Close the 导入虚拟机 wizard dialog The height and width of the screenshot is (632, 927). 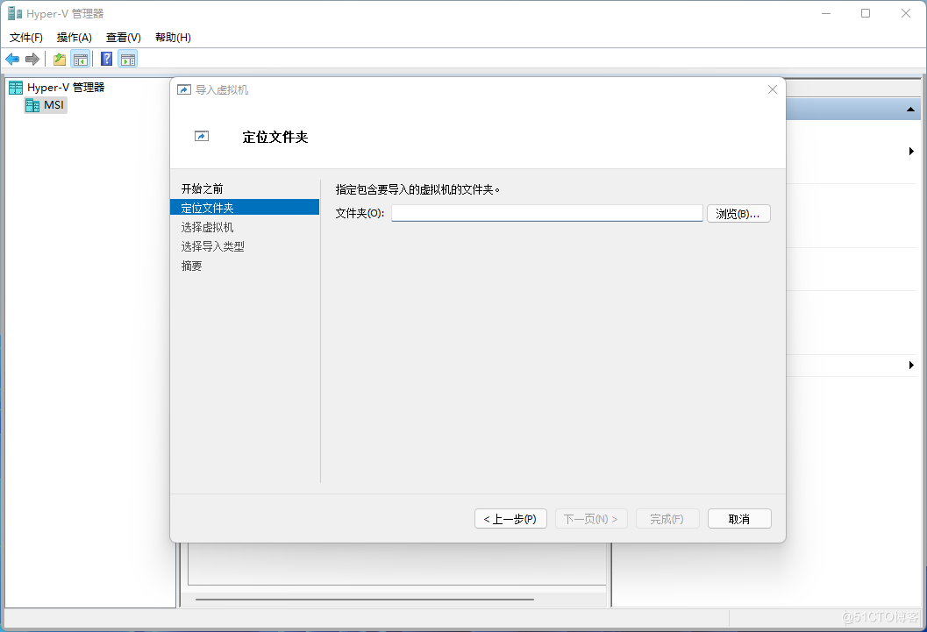click(x=772, y=89)
